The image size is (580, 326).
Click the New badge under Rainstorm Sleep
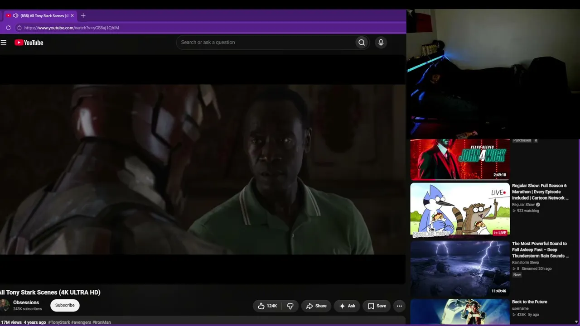[x=517, y=275]
